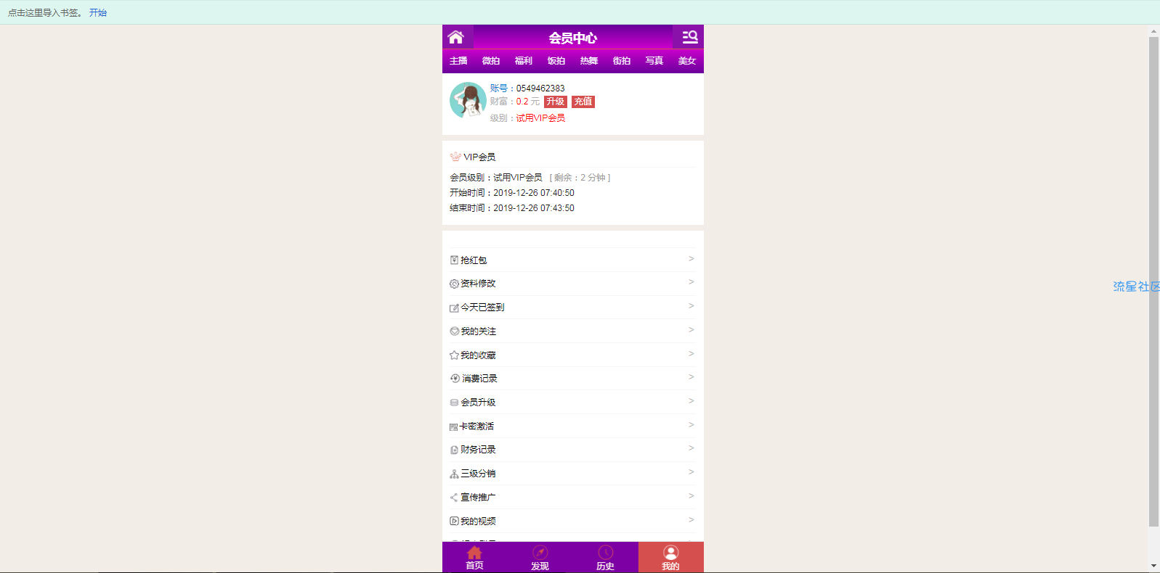Click the user avatar picture
Screen dimensions: 1160x573
click(x=468, y=100)
